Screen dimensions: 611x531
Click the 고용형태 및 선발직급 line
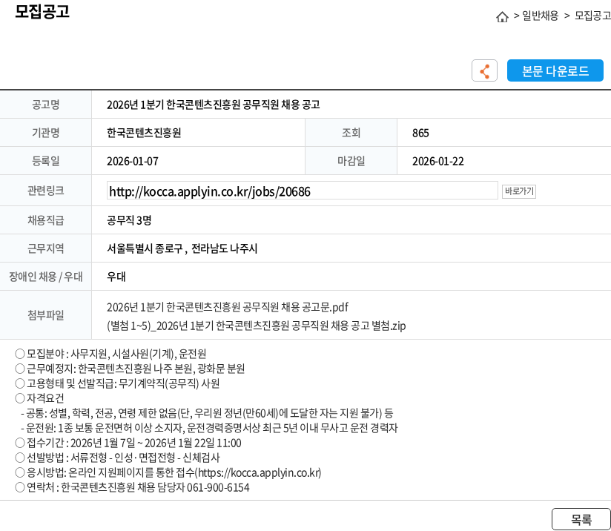(x=117, y=383)
